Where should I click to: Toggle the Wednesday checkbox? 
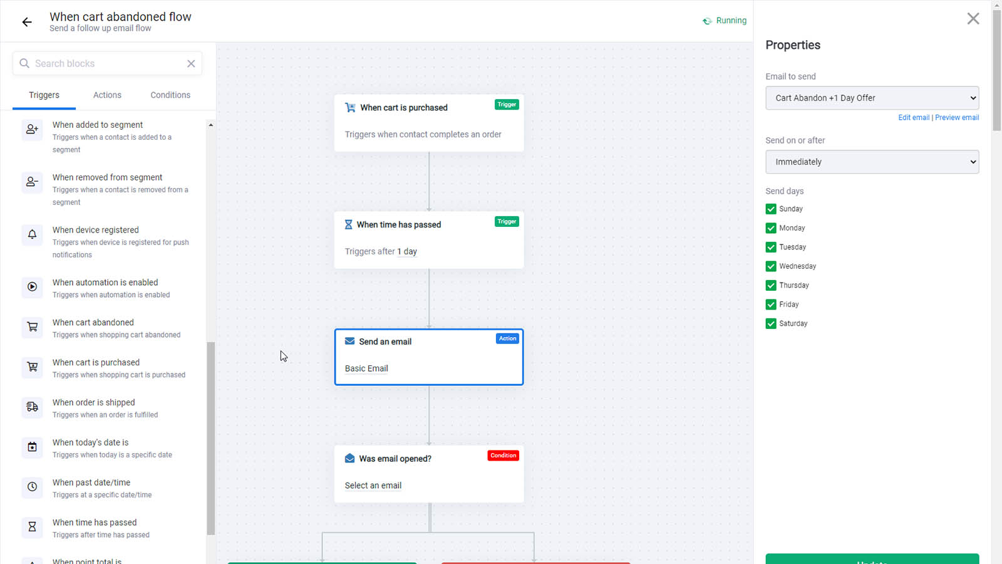tap(771, 266)
